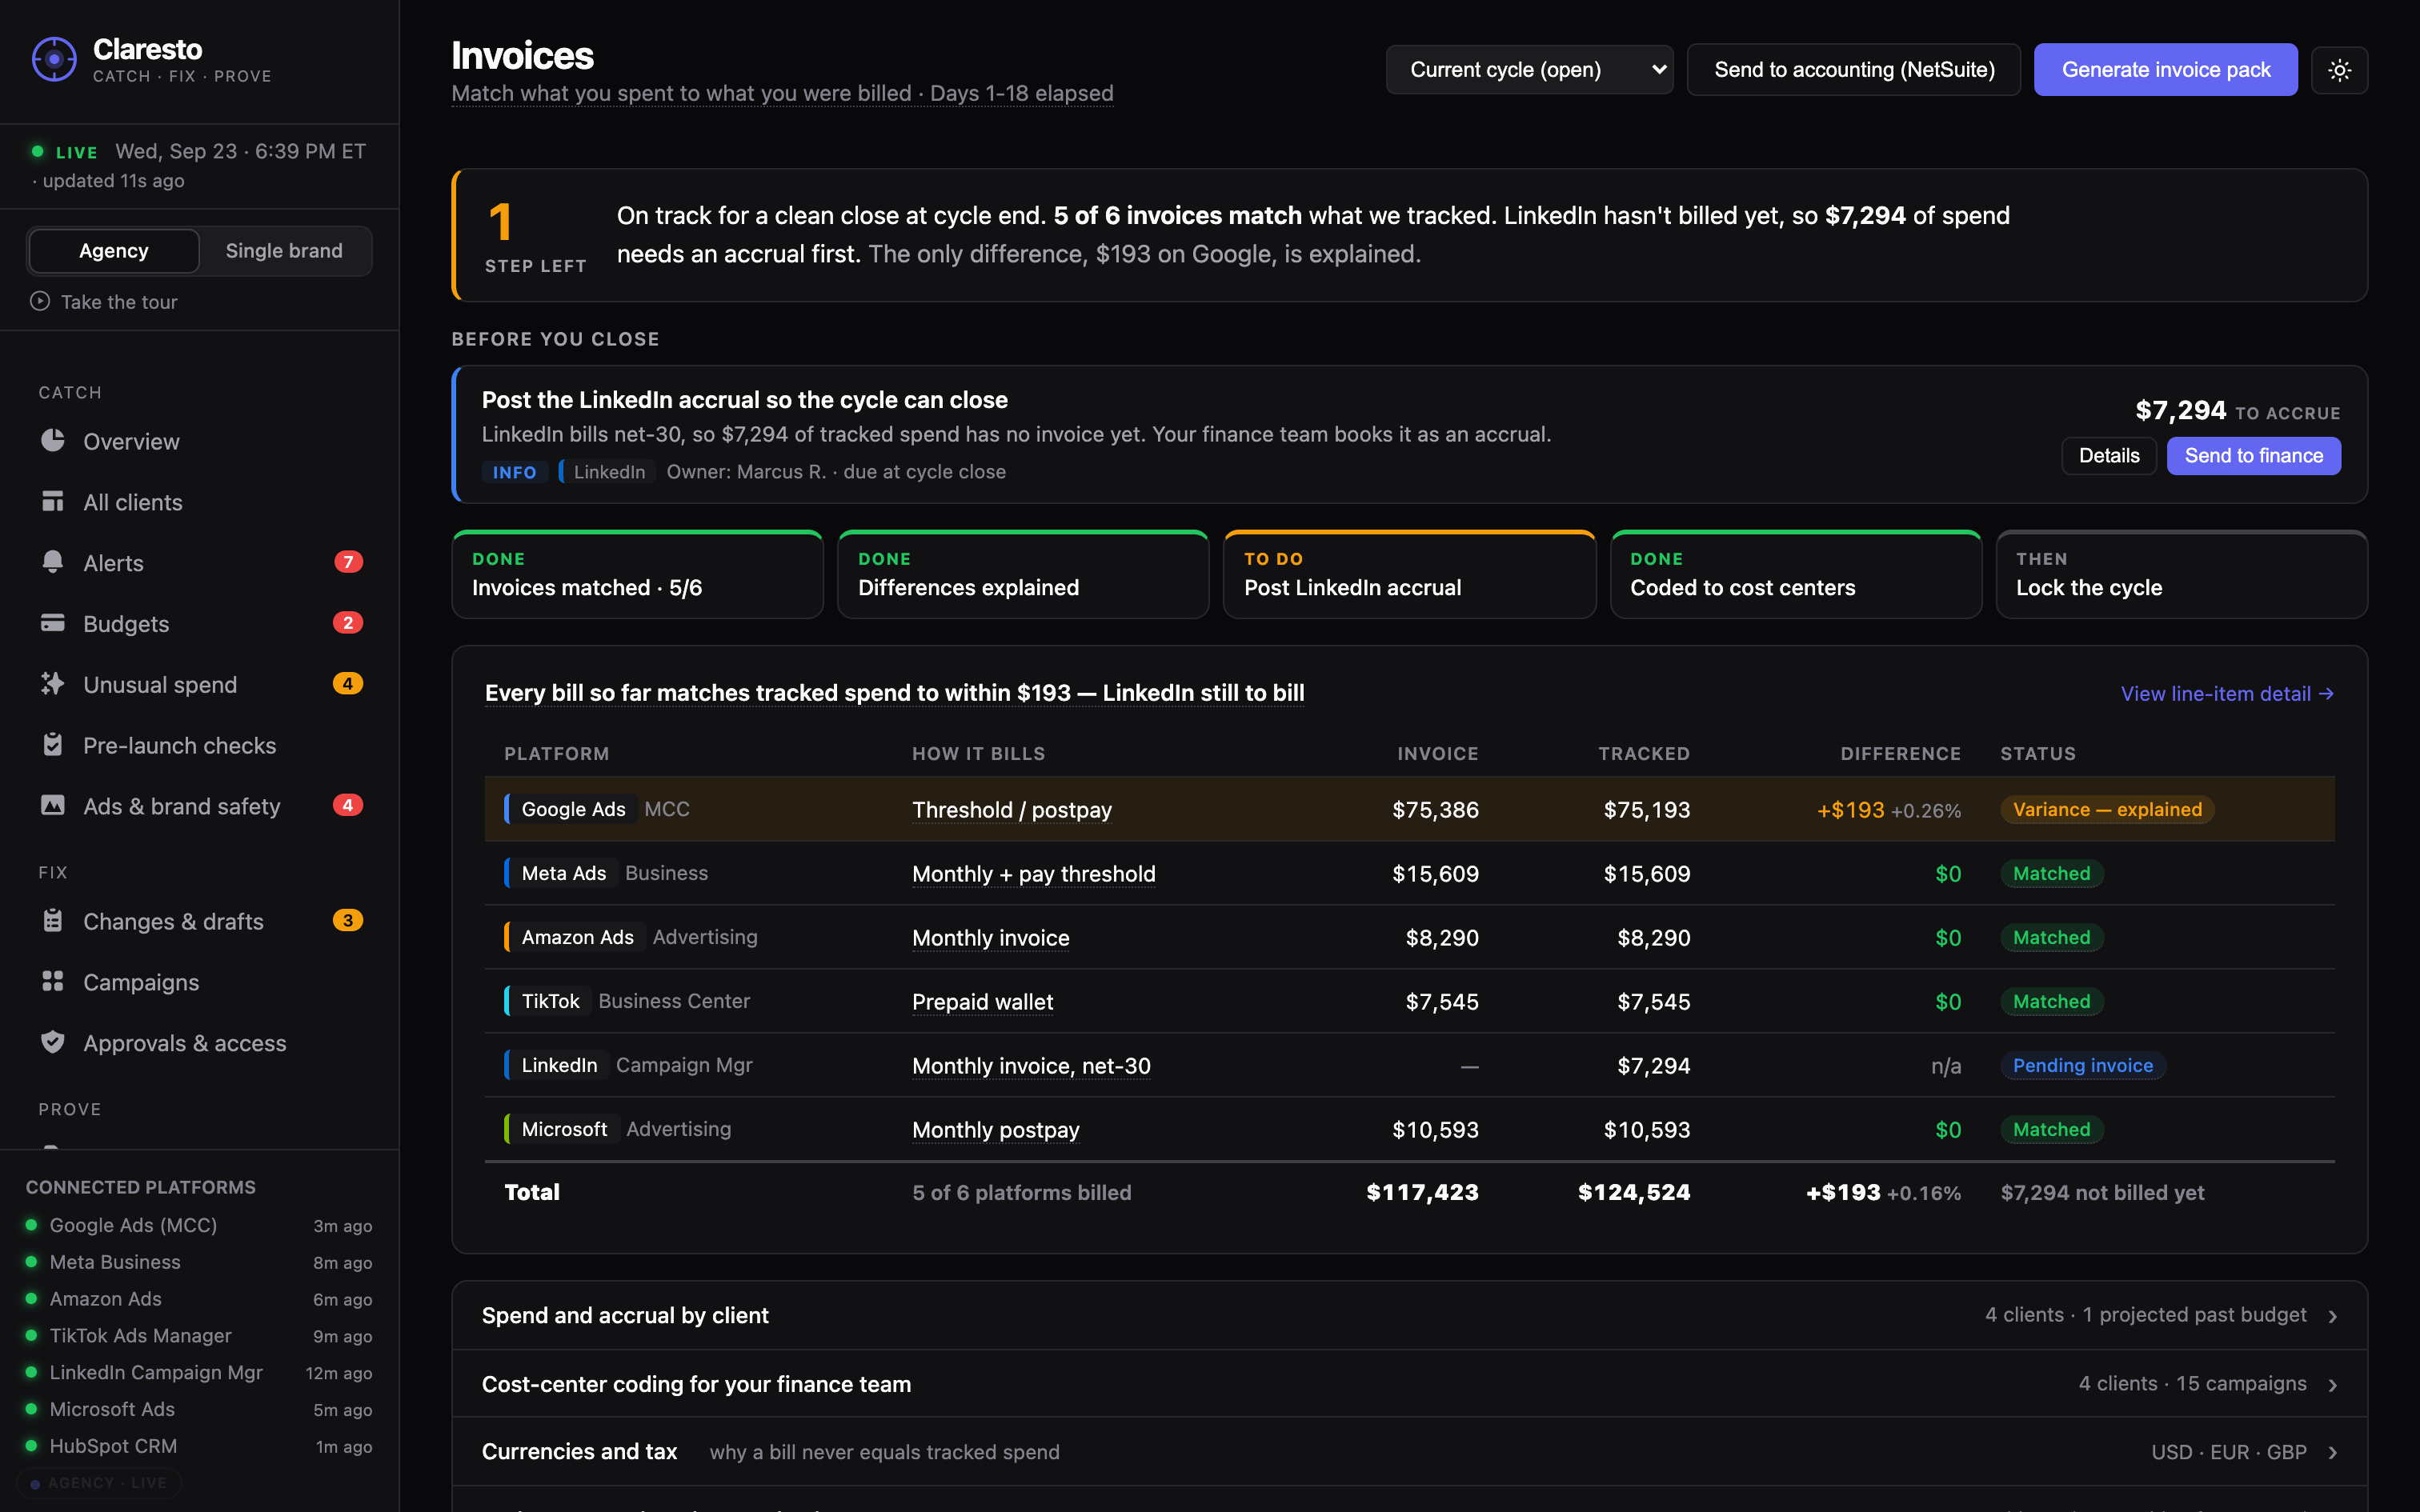2420x1512 pixels.
Task: Click the LinkedIn Pending invoice status
Action: (x=2083, y=1065)
